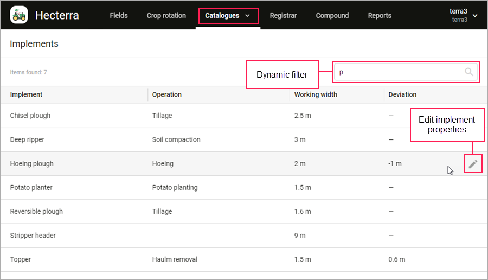The image size is (488, 280).
Task: Open the Compound tab
Action: 332,16
